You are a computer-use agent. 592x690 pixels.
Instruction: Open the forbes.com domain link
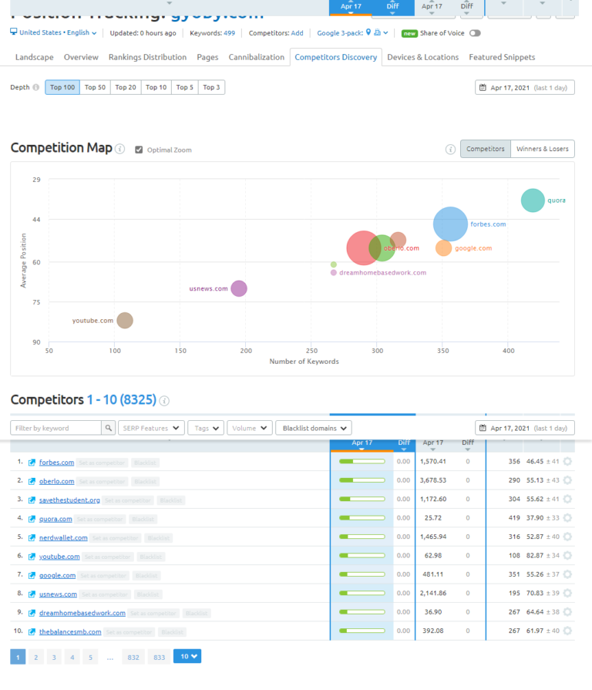pyautogui.click(x=57, y=463)
